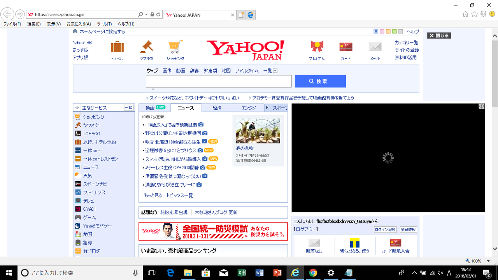
Task: Click into the Yahoo search text field
Action: tap(219, 81)
